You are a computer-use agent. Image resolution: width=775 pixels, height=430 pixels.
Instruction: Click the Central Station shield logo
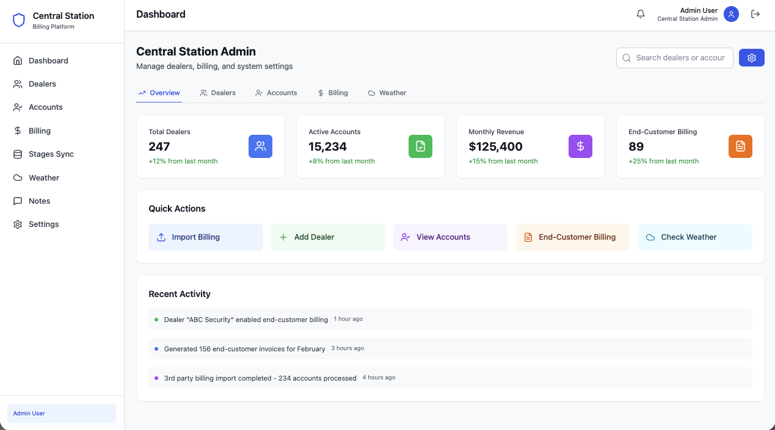(19, 21)
